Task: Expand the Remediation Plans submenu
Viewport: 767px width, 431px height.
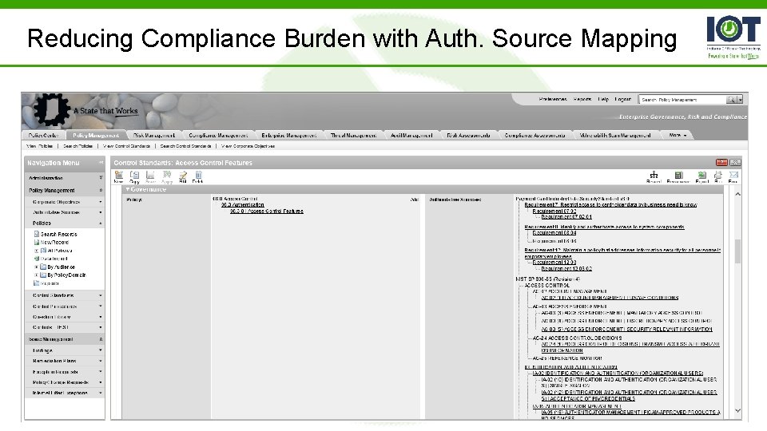Action: click(101, 361)
